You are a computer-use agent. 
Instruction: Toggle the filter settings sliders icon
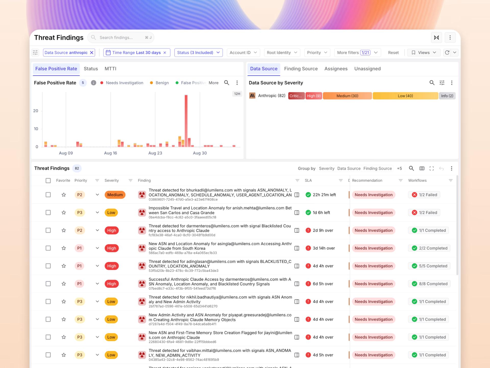35,53
